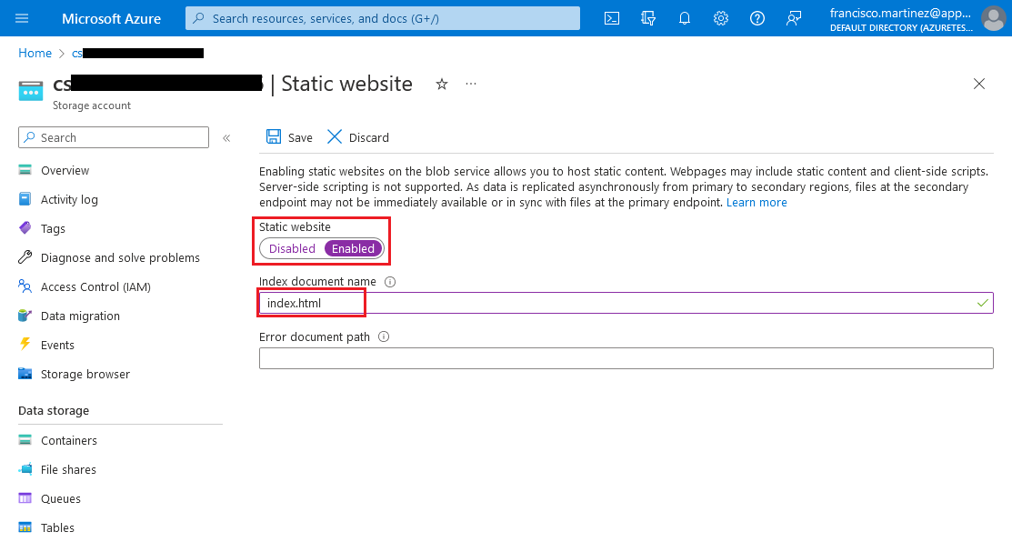1012x542 pixels.
Task: Save the static website settings
Action: point(289,137)
